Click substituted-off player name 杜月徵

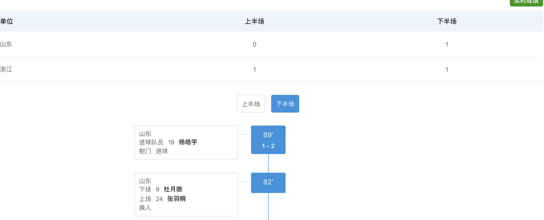point(173,189)
